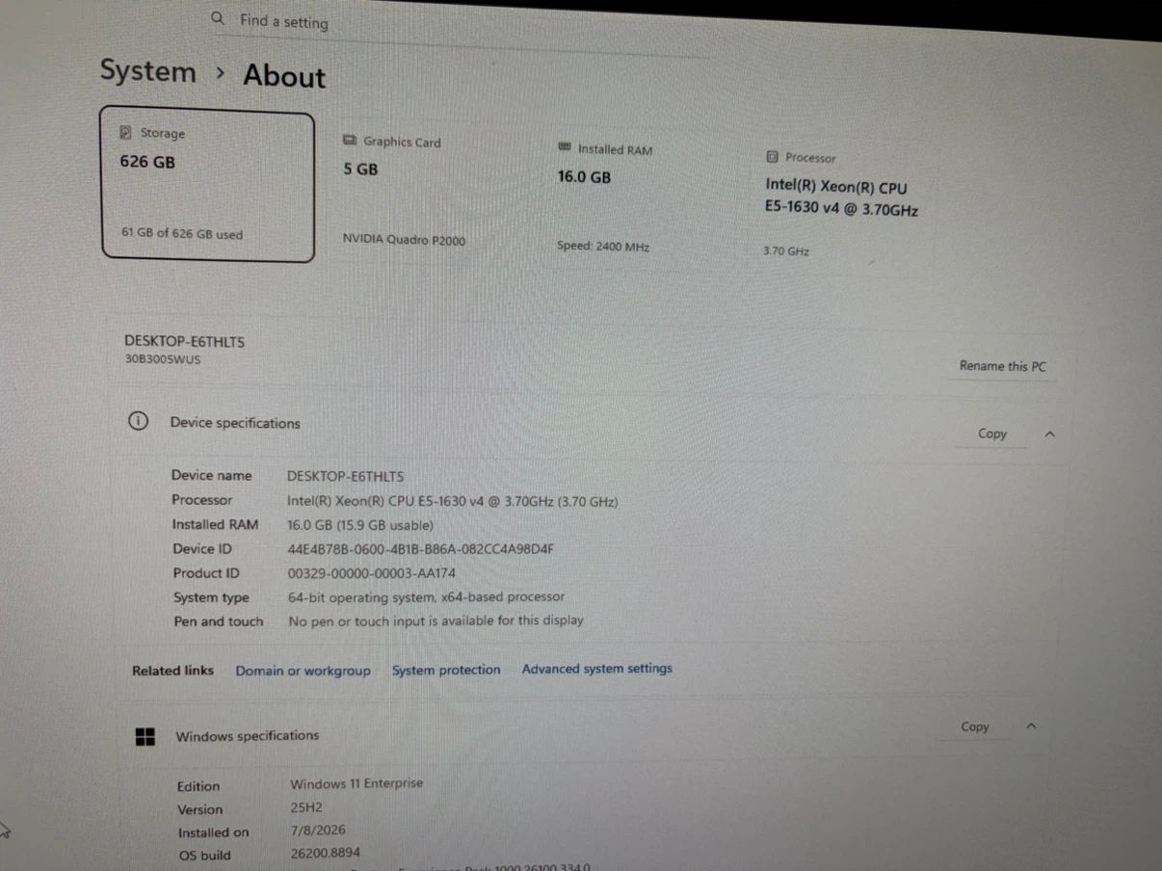Click the Storage drive icon
This screenshot has width=1162, height=871.
click(x=125, y=133)
